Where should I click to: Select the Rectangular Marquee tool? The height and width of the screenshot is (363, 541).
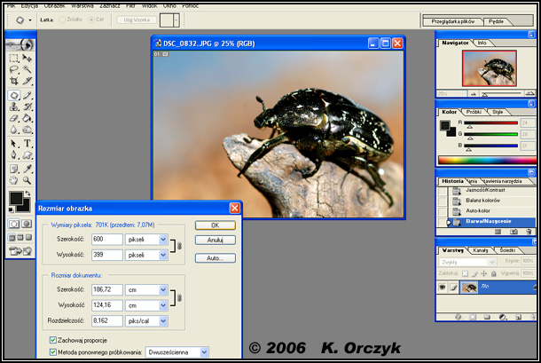(14, 58)
